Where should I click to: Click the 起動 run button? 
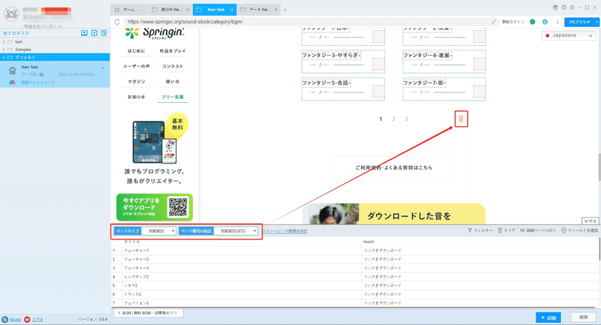tap(548, 317)
